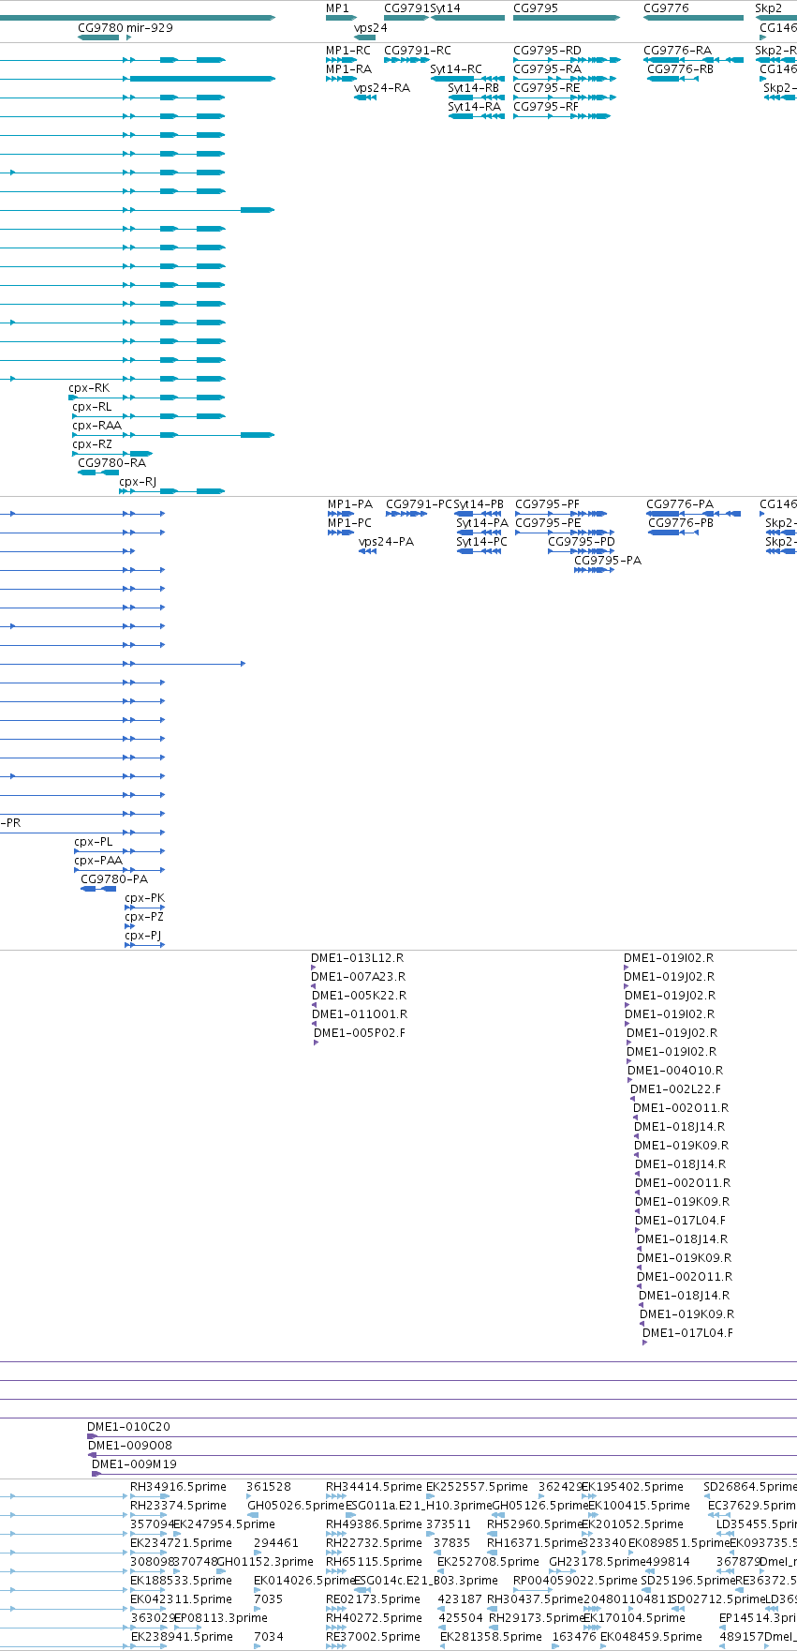
Task: Click protein CG9780-PA
Action: click(114, 879)
